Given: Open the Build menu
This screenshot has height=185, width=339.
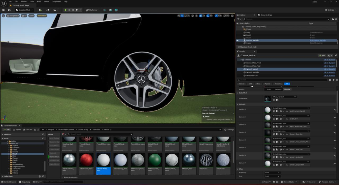Looking at the screenshot, I should (x=39, y=2).
